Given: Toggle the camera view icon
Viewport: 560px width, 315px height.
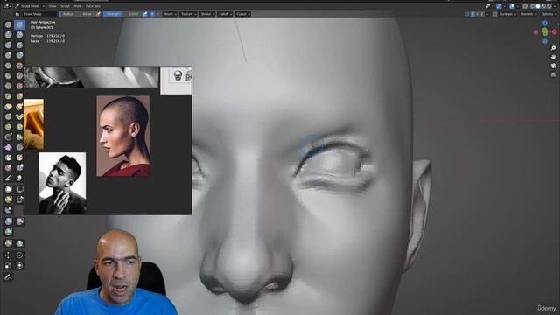Looking at the screenshot, I should tap(553, 66).
